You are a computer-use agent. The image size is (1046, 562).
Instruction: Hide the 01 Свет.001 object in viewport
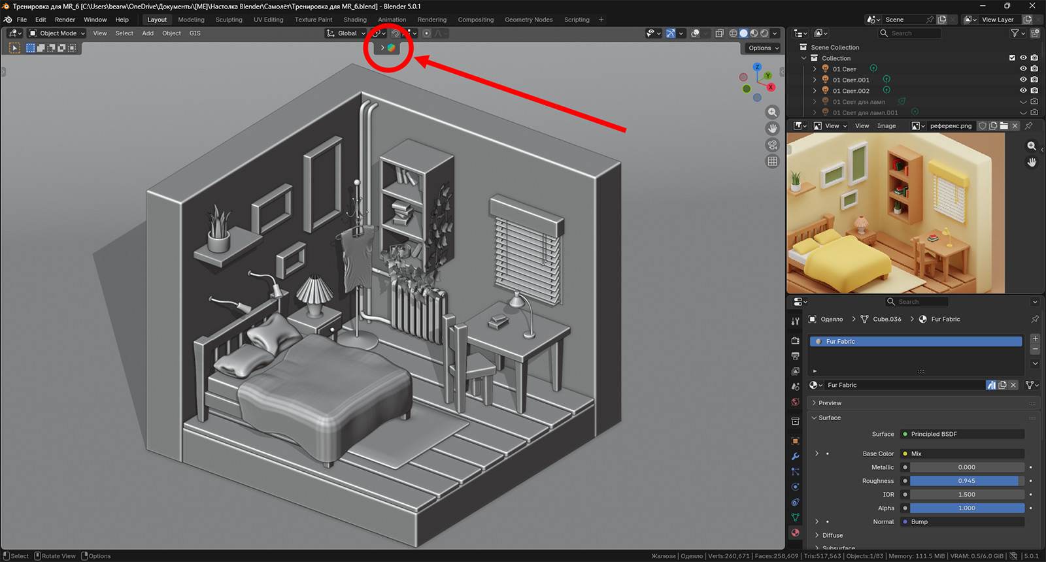click(1023, 80)
